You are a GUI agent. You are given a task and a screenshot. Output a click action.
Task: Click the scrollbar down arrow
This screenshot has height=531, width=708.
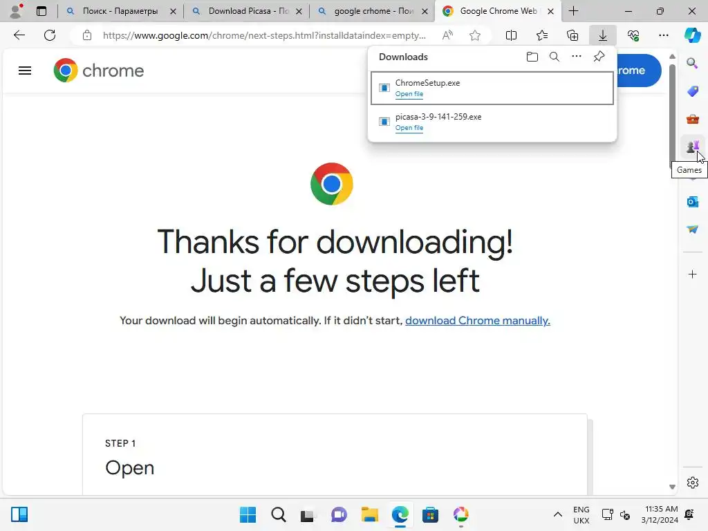672,487
